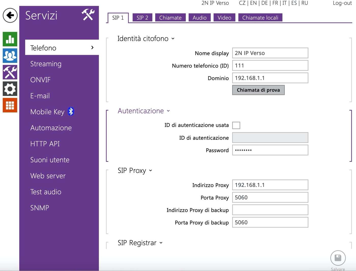356x271 pixels.
Task: Click the Dominio input field
Action: tap(270, 78)
